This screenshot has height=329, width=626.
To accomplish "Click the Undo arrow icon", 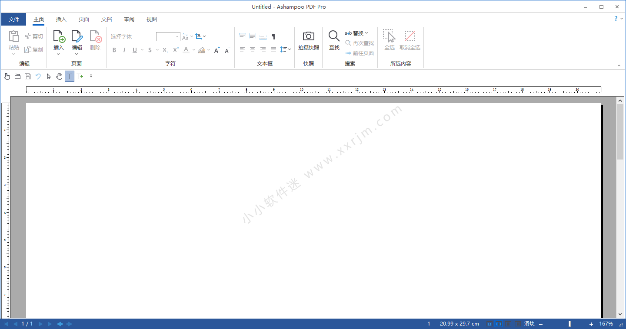I will tap(38, 76).
